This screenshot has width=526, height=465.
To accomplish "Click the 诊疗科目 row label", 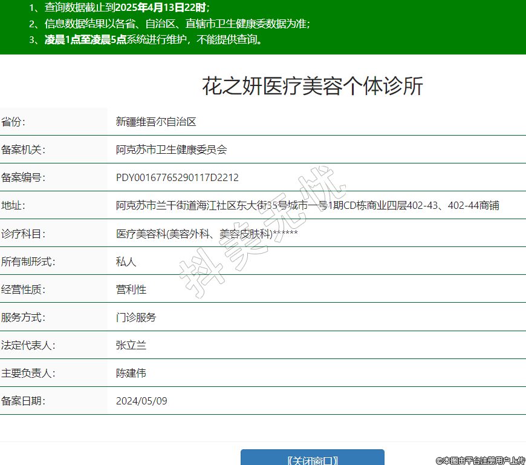I will 23,234.
